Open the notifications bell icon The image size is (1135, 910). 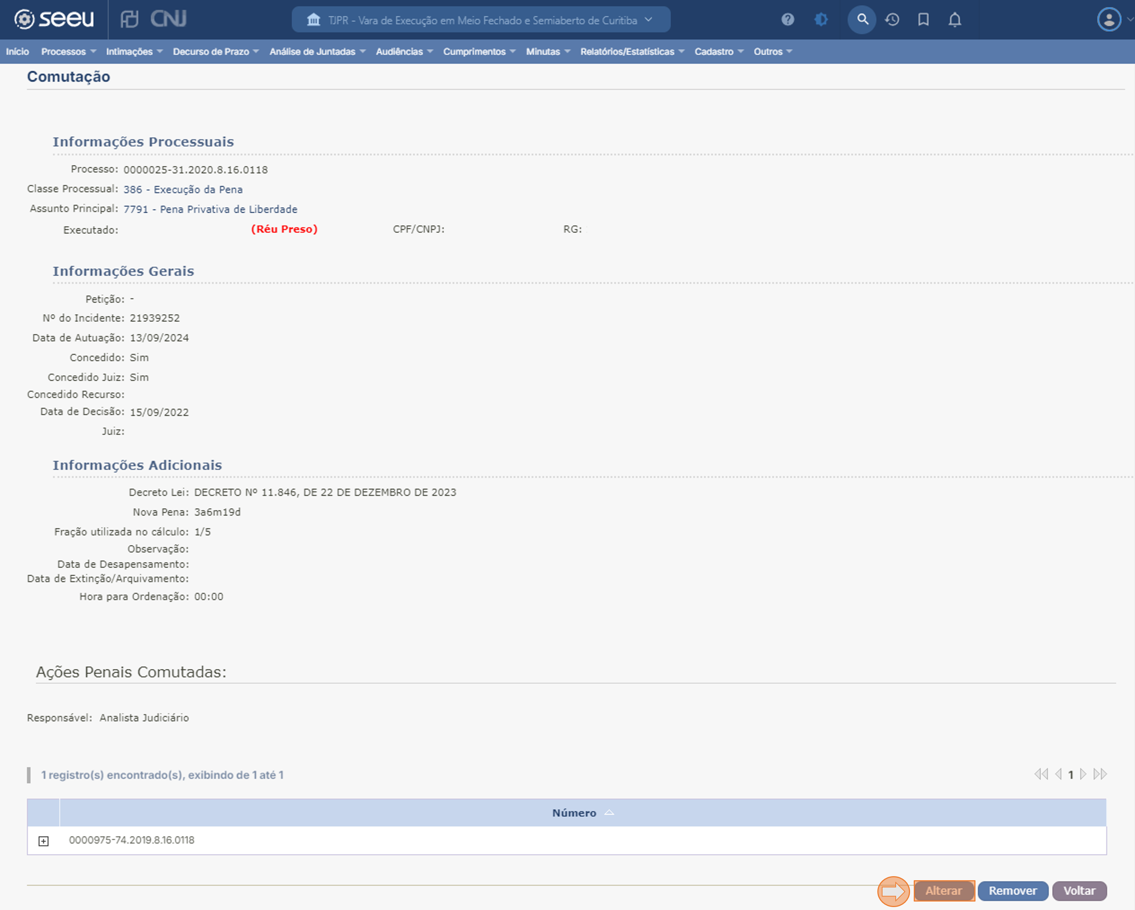[955, 19]
